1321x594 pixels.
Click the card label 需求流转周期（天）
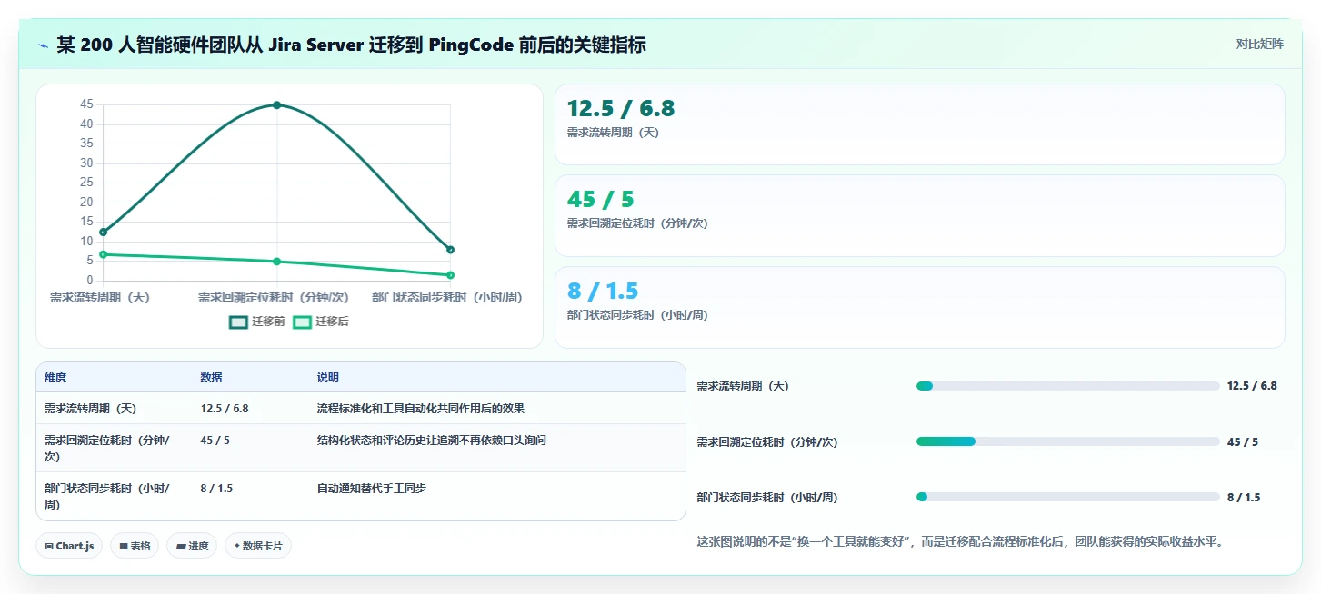[x=613, y=133]
